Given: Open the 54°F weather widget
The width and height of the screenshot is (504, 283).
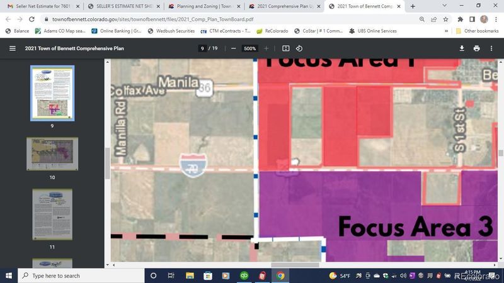Looking at the screenshot, I should point(340,275).
